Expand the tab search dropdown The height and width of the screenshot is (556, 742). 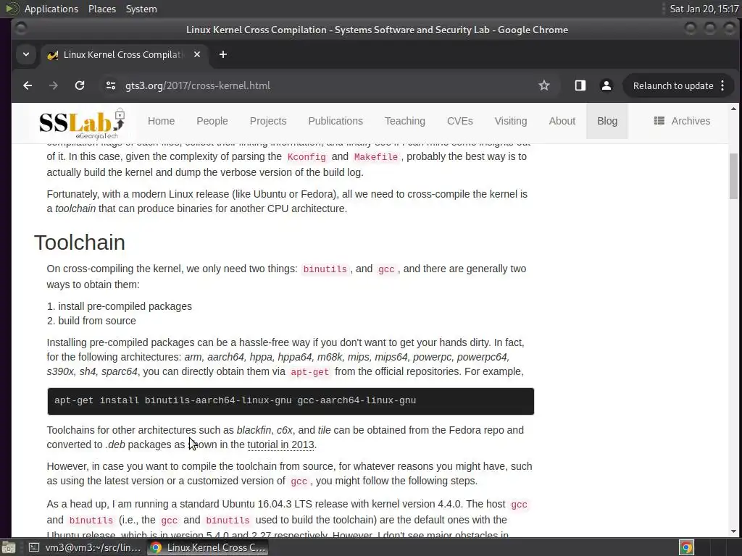[x=26, y=54]
